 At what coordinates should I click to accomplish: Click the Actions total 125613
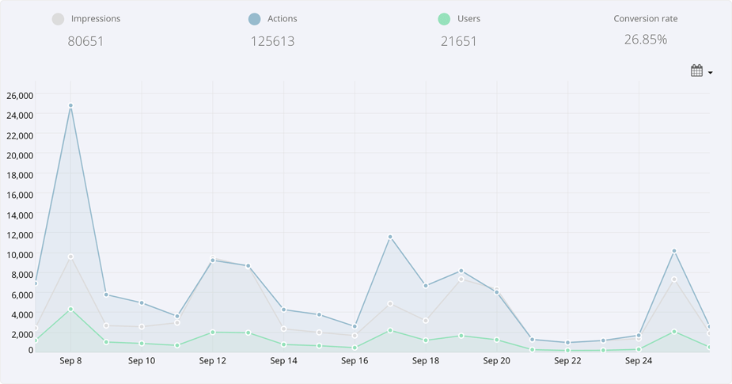[x=272, y=41]
